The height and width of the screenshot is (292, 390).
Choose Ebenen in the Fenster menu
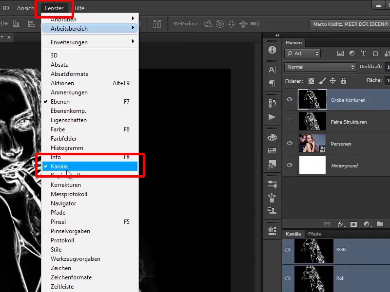pos(90,102)
